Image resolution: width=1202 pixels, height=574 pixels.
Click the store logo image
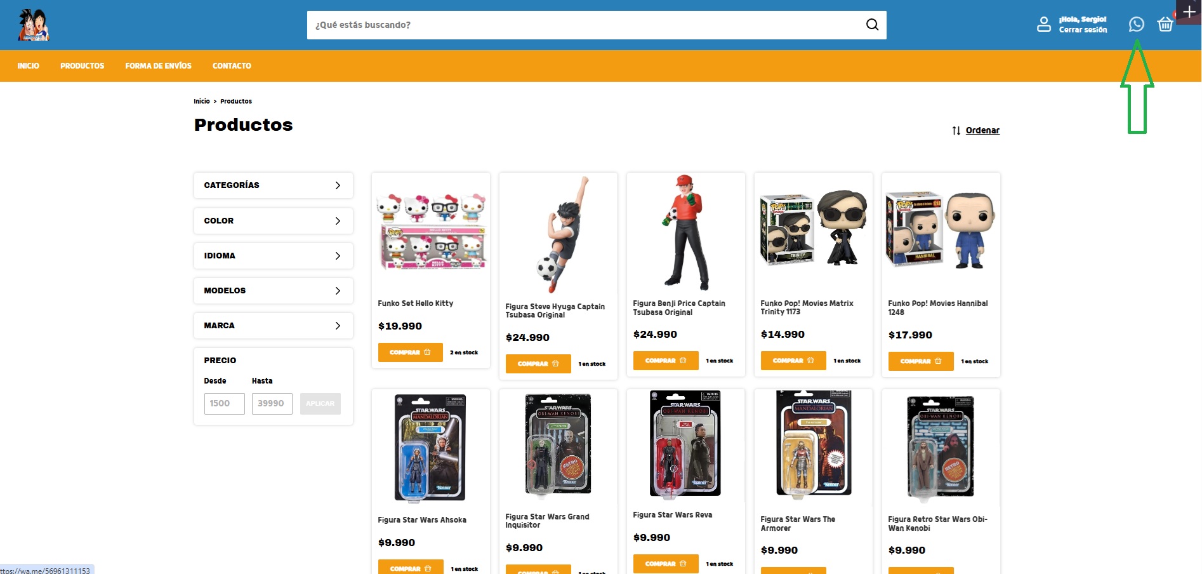pyautogui.click(x=34, y=25)
